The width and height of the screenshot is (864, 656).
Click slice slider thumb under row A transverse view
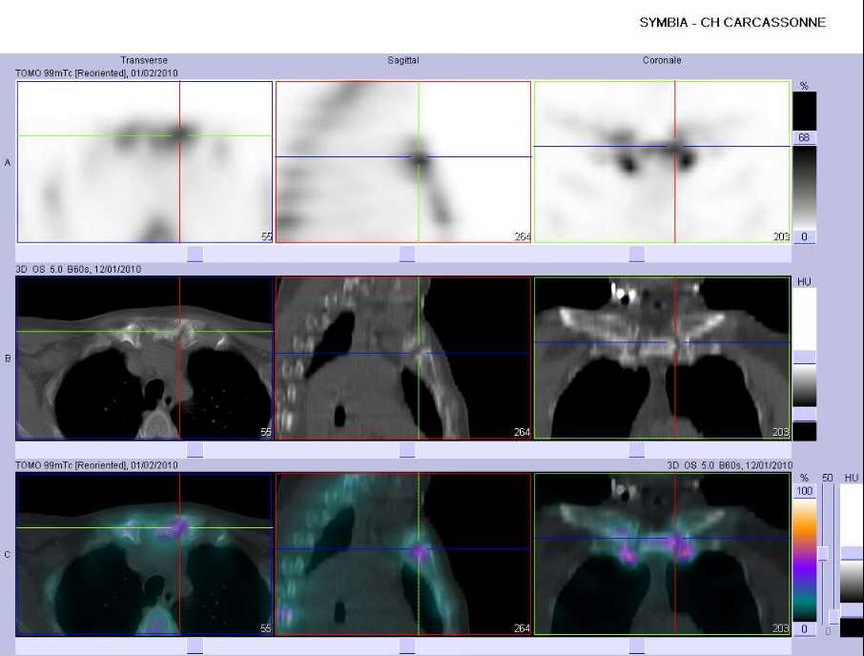point(195,254)
